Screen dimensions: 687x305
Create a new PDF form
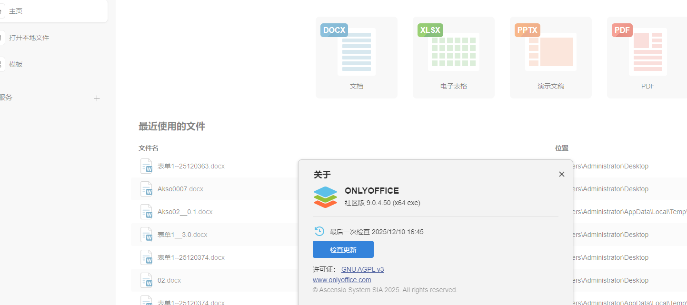coord(647,57)
